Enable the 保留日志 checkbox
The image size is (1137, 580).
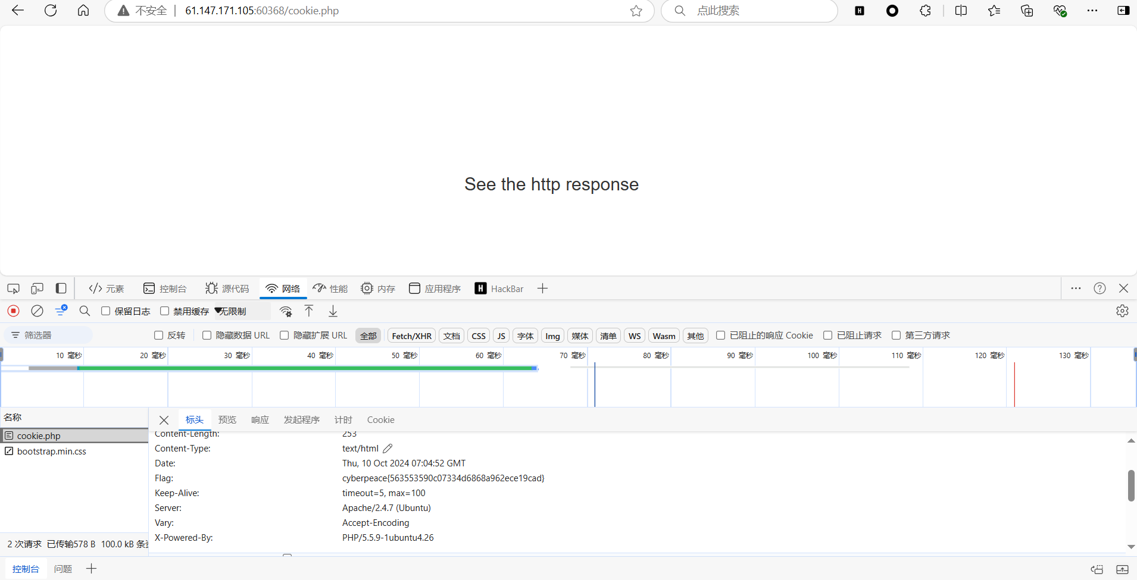pos(106,311)
